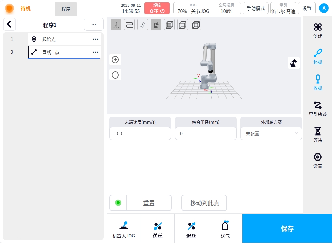Image resolution: width=332 pixels, height=243 pixels.
Task: Click the robot arm icon at viewport right
Action: tap(293, 63)
